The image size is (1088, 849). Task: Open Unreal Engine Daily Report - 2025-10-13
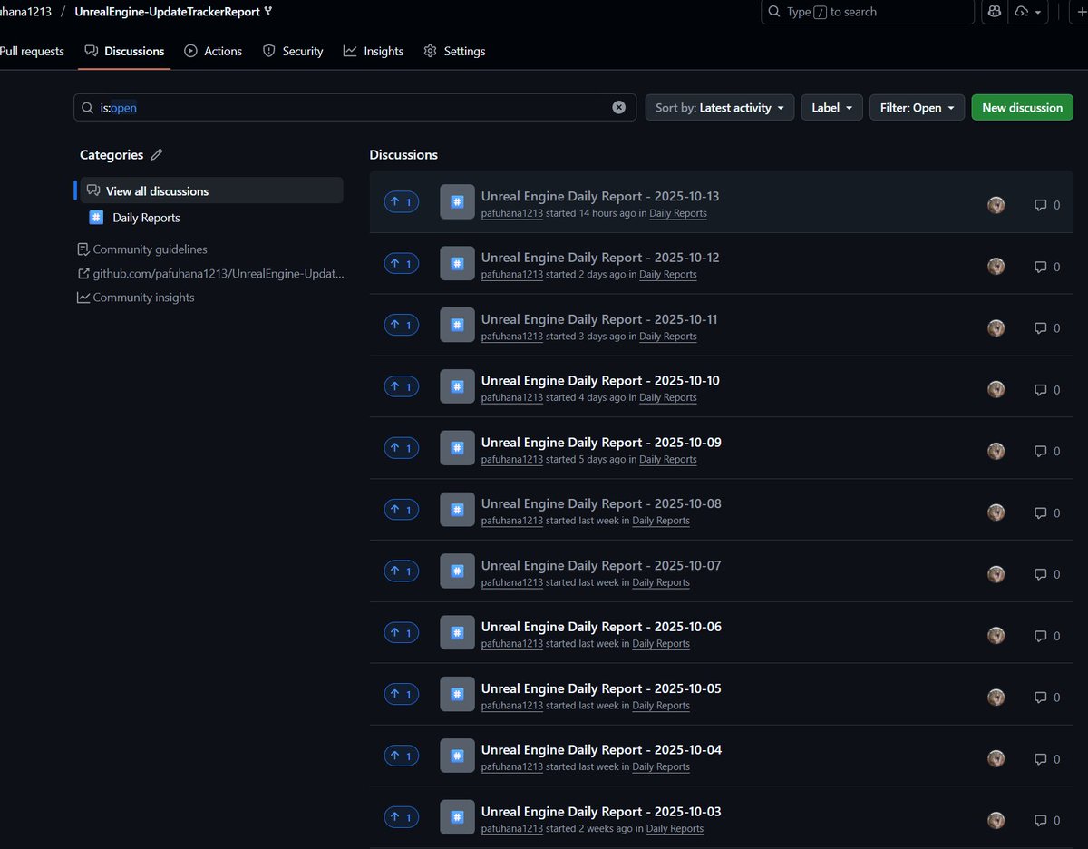pyautogui.click(x=600, y=196)
